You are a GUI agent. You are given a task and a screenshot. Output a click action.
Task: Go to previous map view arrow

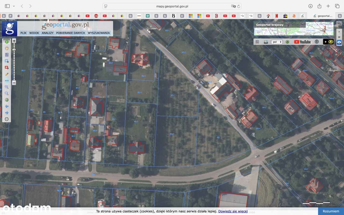pyautogui.click(x=7, y=106)
